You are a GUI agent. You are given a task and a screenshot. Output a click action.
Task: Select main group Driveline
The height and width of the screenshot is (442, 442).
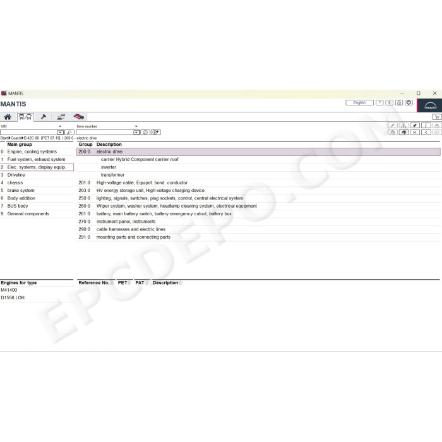click(x=37, y=175)
